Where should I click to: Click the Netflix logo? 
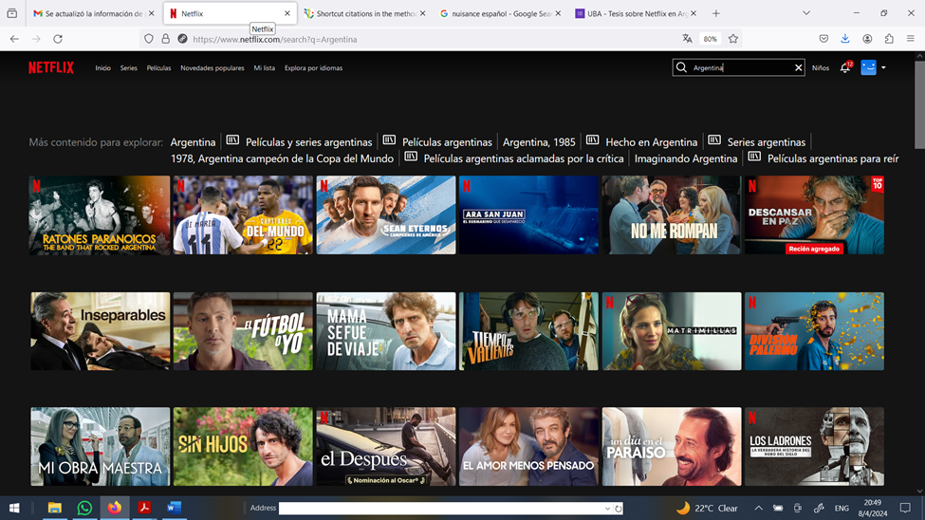(51, 68)
